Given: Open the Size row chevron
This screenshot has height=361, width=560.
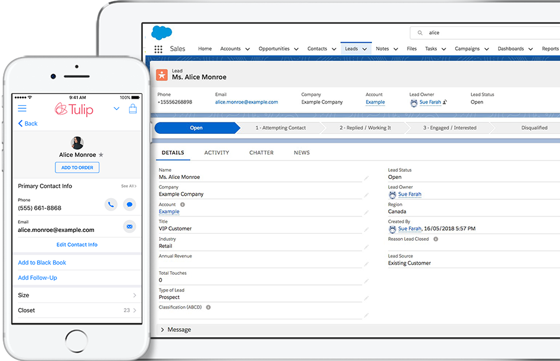Looking at the screenshot, I should (x=134, y=296).
